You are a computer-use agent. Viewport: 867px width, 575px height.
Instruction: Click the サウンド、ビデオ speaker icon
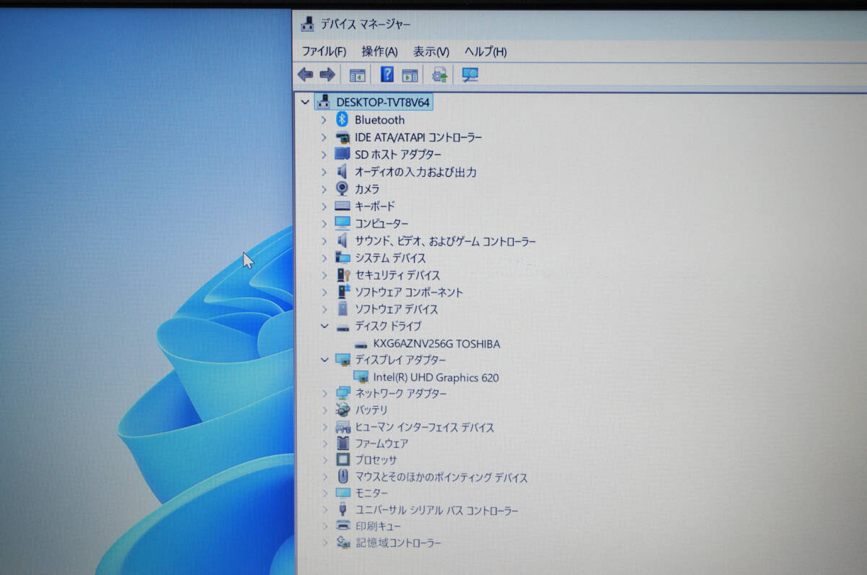[342, 241]
